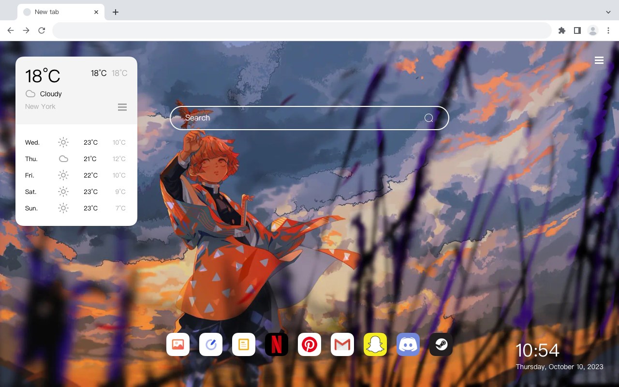
Task: Select the Sat. forecast day label
Action: coord(31,192)
